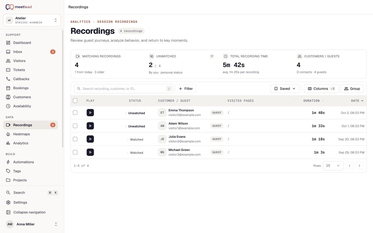The width and height of the screenshot is (373, 233).
Task: Go to previous page arrow
Action: [x=349, y=166]
